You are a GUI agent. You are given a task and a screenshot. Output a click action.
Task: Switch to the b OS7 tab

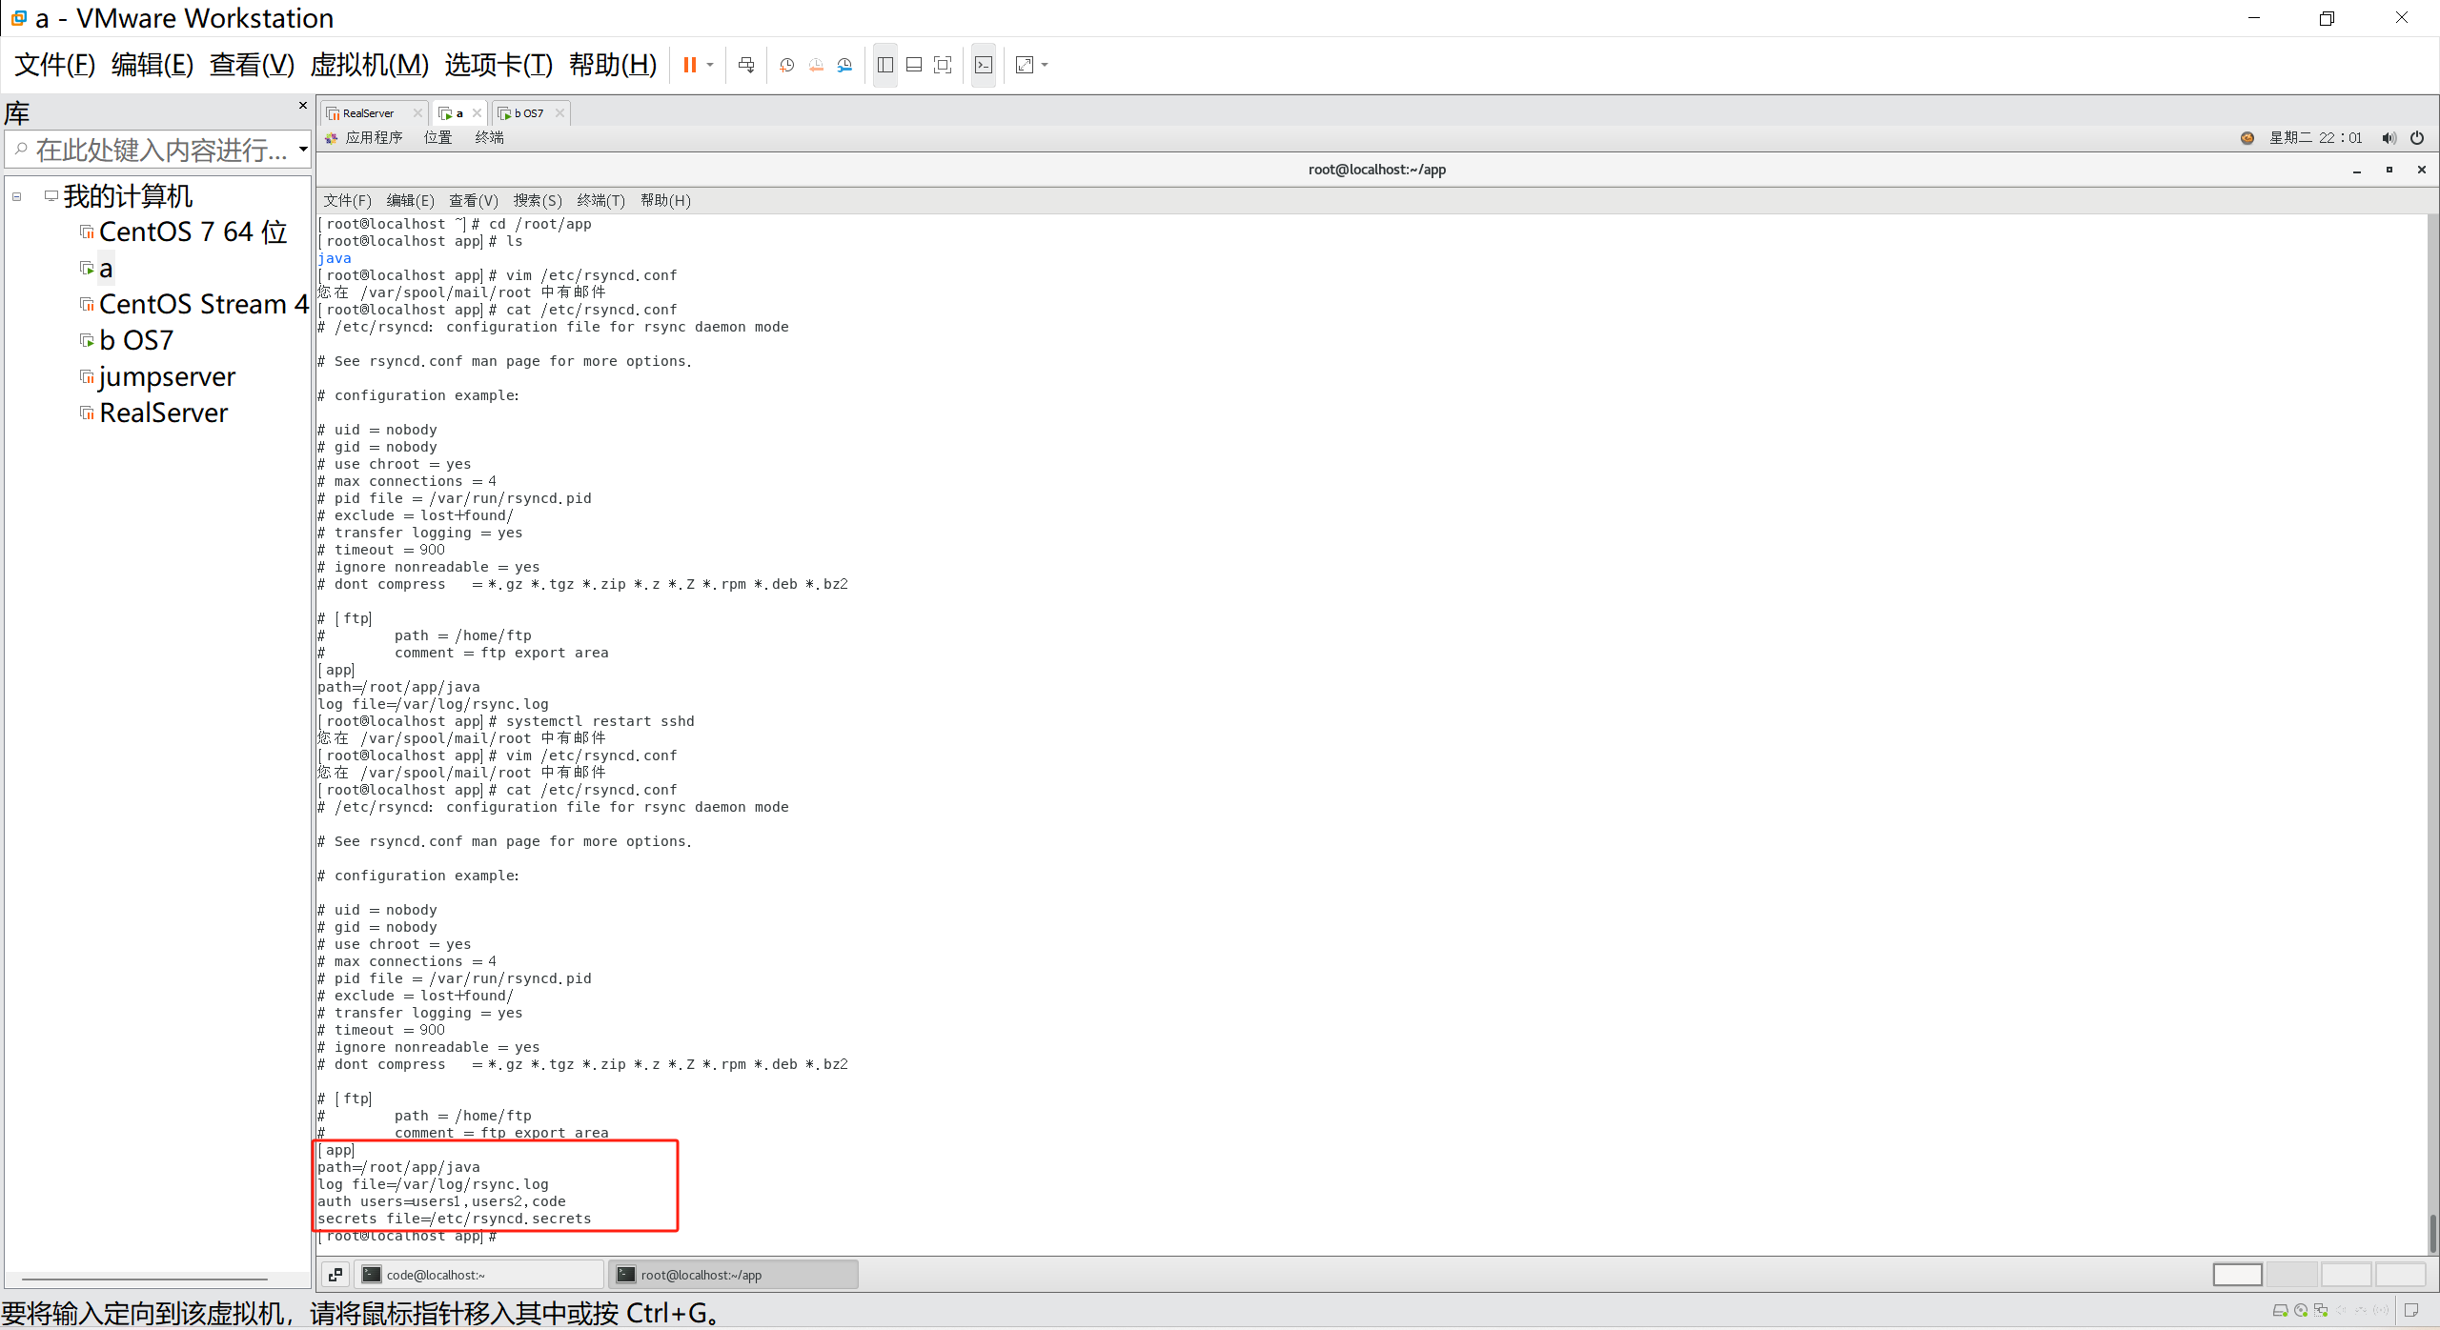(x=528, y=113)
